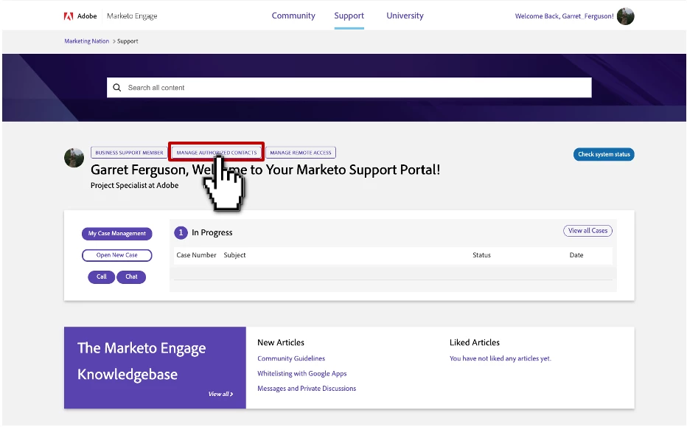
Task: Click the In Progress count badge
Action: [x=181, y=233]
